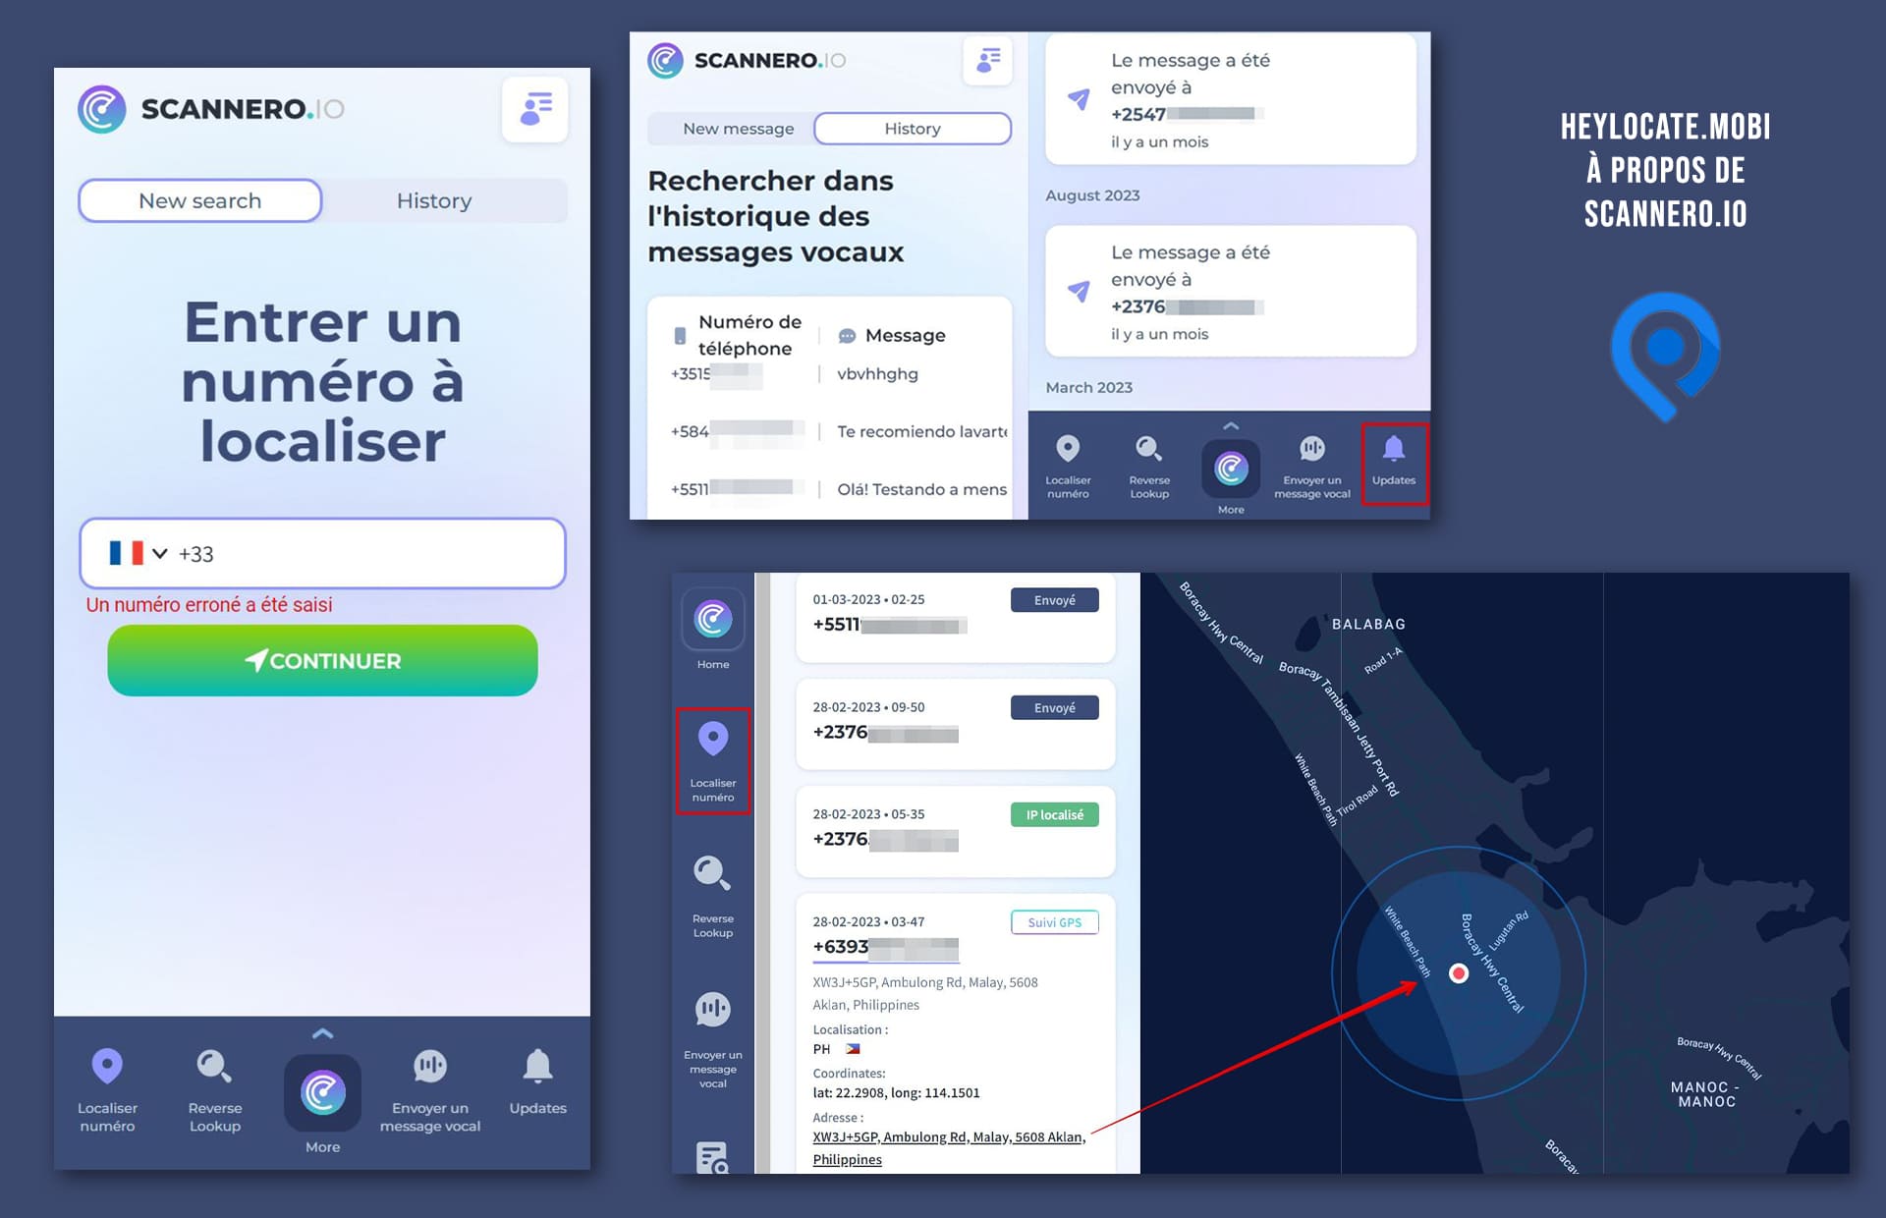
Task: Click the paper plane icon beside +2376 message
Action: [1079, 291]
